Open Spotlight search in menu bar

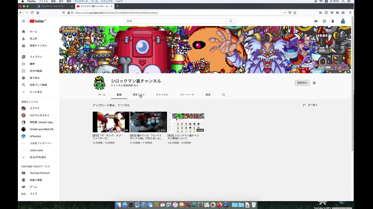(343, 2)
